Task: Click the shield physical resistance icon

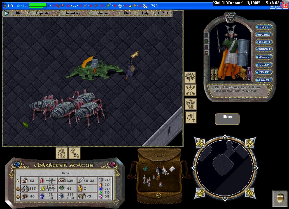Action: coord(101,180)
